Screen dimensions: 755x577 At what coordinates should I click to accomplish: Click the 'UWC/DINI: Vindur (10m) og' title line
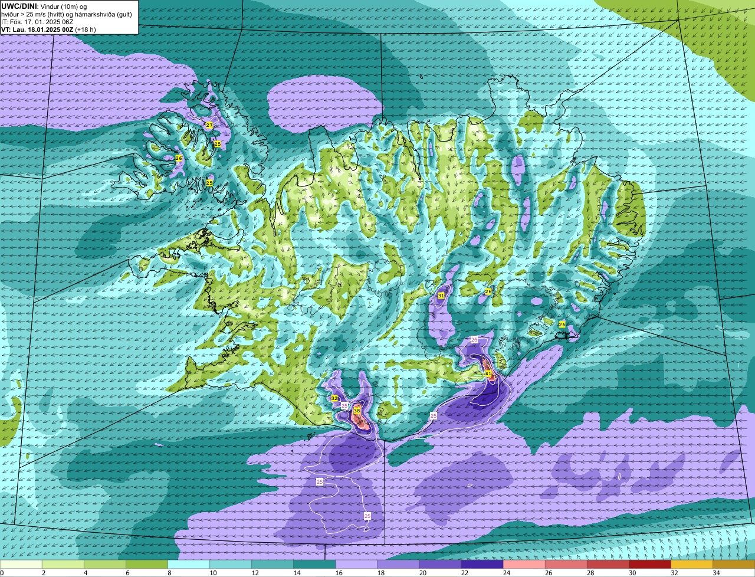point(44,6)
